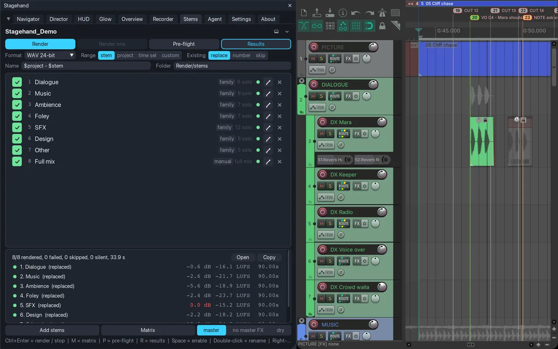558x349 pixels.
Task: Arm the PICTURE track for recording
Action: coord(314,47)
